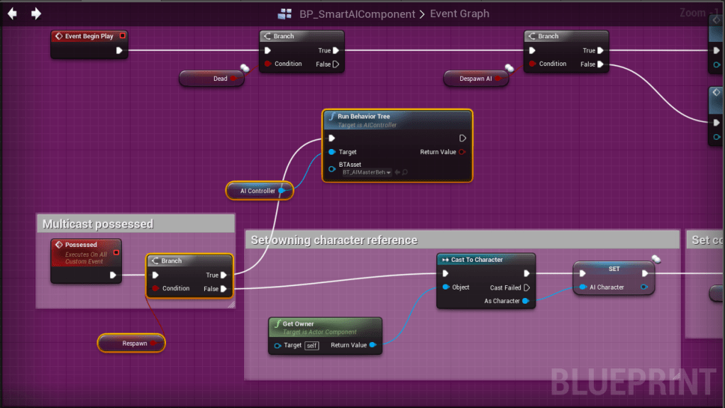Click Possessed event red delegate pin
The width and height of the screenshot is (725, 408).
[116, 253]
